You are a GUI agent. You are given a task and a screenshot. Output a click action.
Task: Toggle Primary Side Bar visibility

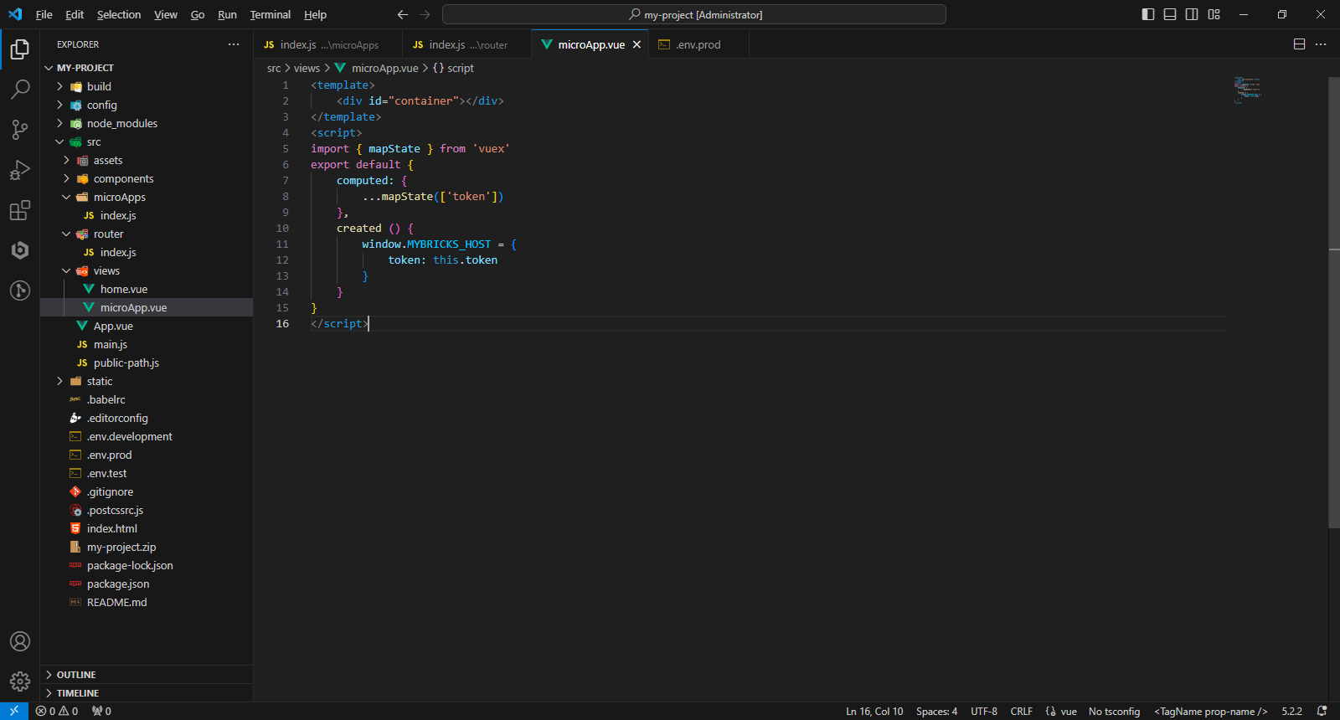1148,14
